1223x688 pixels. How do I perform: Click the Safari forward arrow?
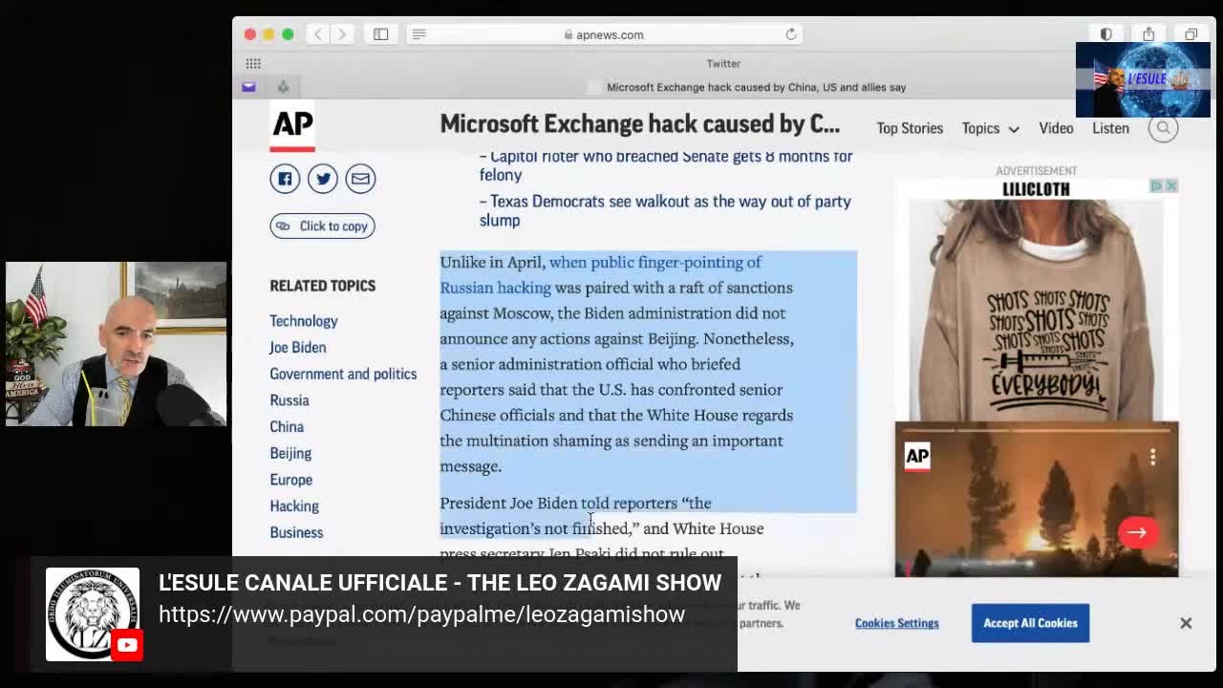tap(341, 34)
